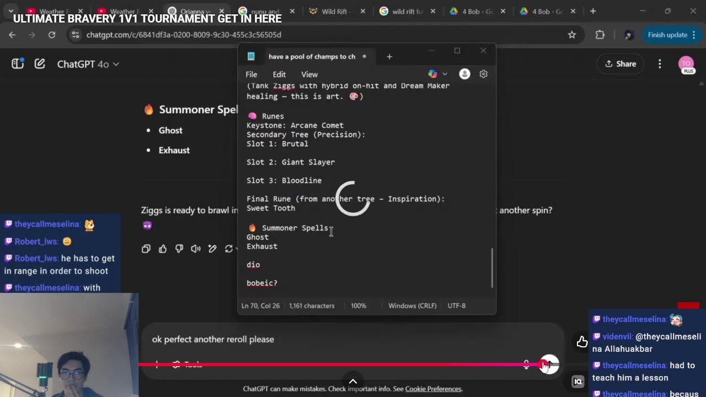Screen dimensions: 706x397
Task: Give the response a thumbs up
Action: pyautogui.click(x=163, y=249)
